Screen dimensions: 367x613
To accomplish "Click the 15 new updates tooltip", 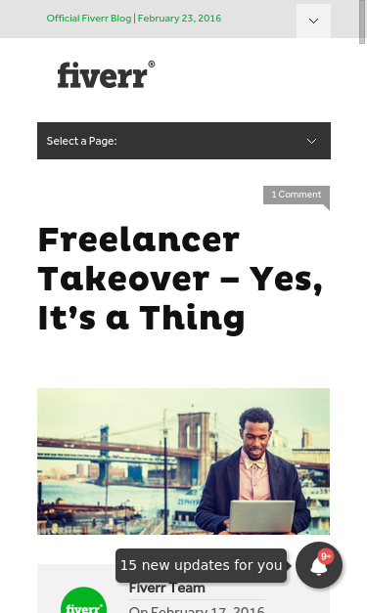I will tap(201, 565).
